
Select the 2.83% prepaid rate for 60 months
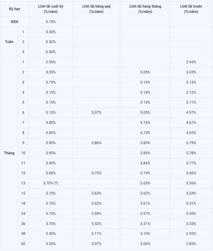pos(191,244)
